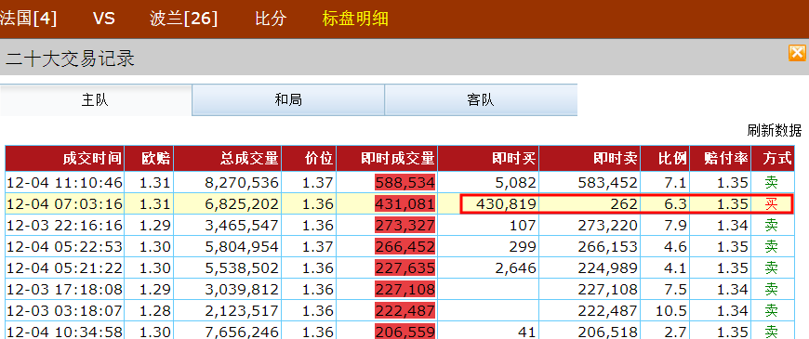Click the 12-04 05:22:53 time cell
This screenshot has width=809, height=339.
(x=65, y=247)
